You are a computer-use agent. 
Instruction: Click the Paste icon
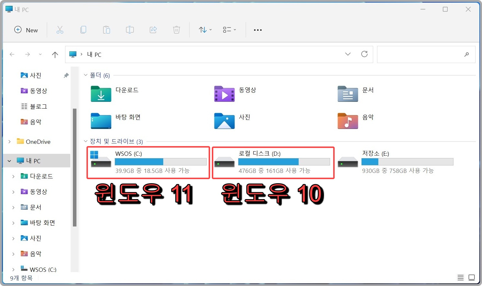point(107,30)
